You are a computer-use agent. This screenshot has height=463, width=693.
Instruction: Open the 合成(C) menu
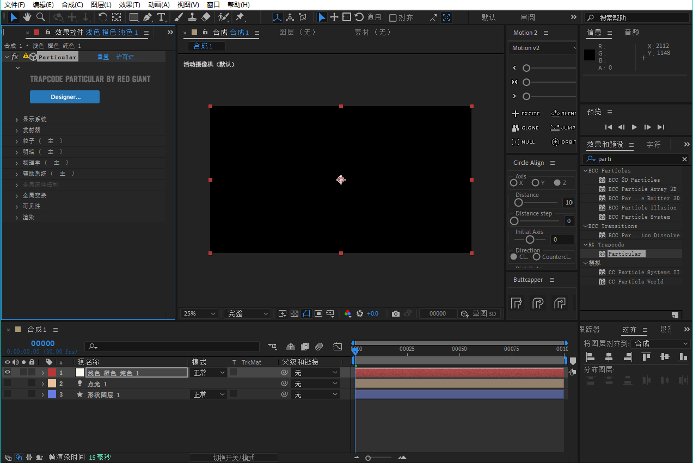coord(72,5)
